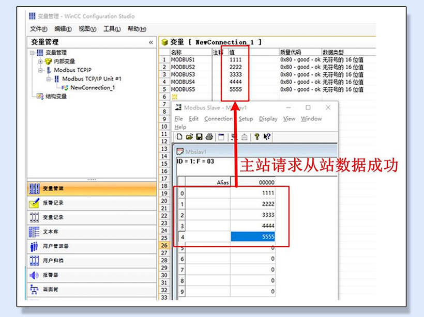Select NewConnection_1 in the tree

pyautogui.click(x=92, y=88)
